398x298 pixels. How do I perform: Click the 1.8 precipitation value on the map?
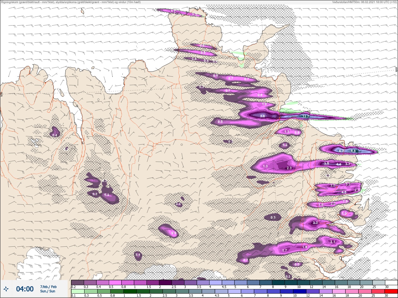[305, 247]
